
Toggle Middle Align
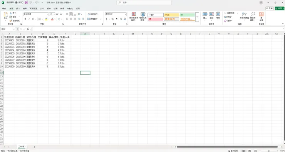tap(71, 14)
